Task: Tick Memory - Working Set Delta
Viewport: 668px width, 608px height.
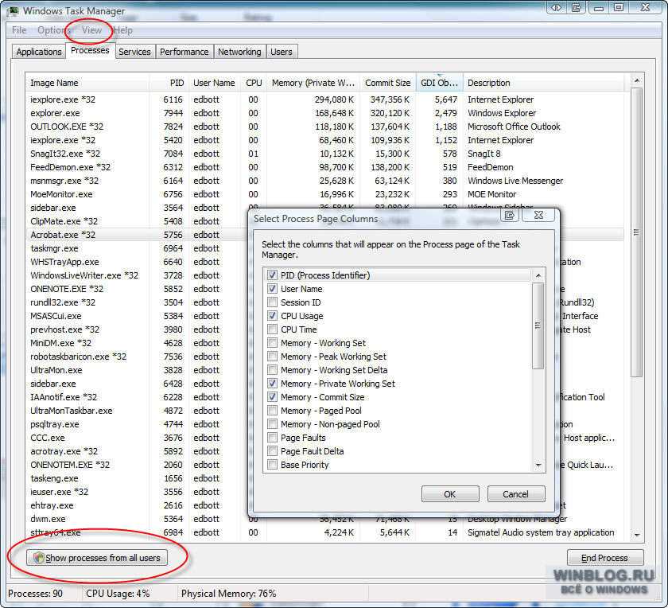Action: click(272, 370)
